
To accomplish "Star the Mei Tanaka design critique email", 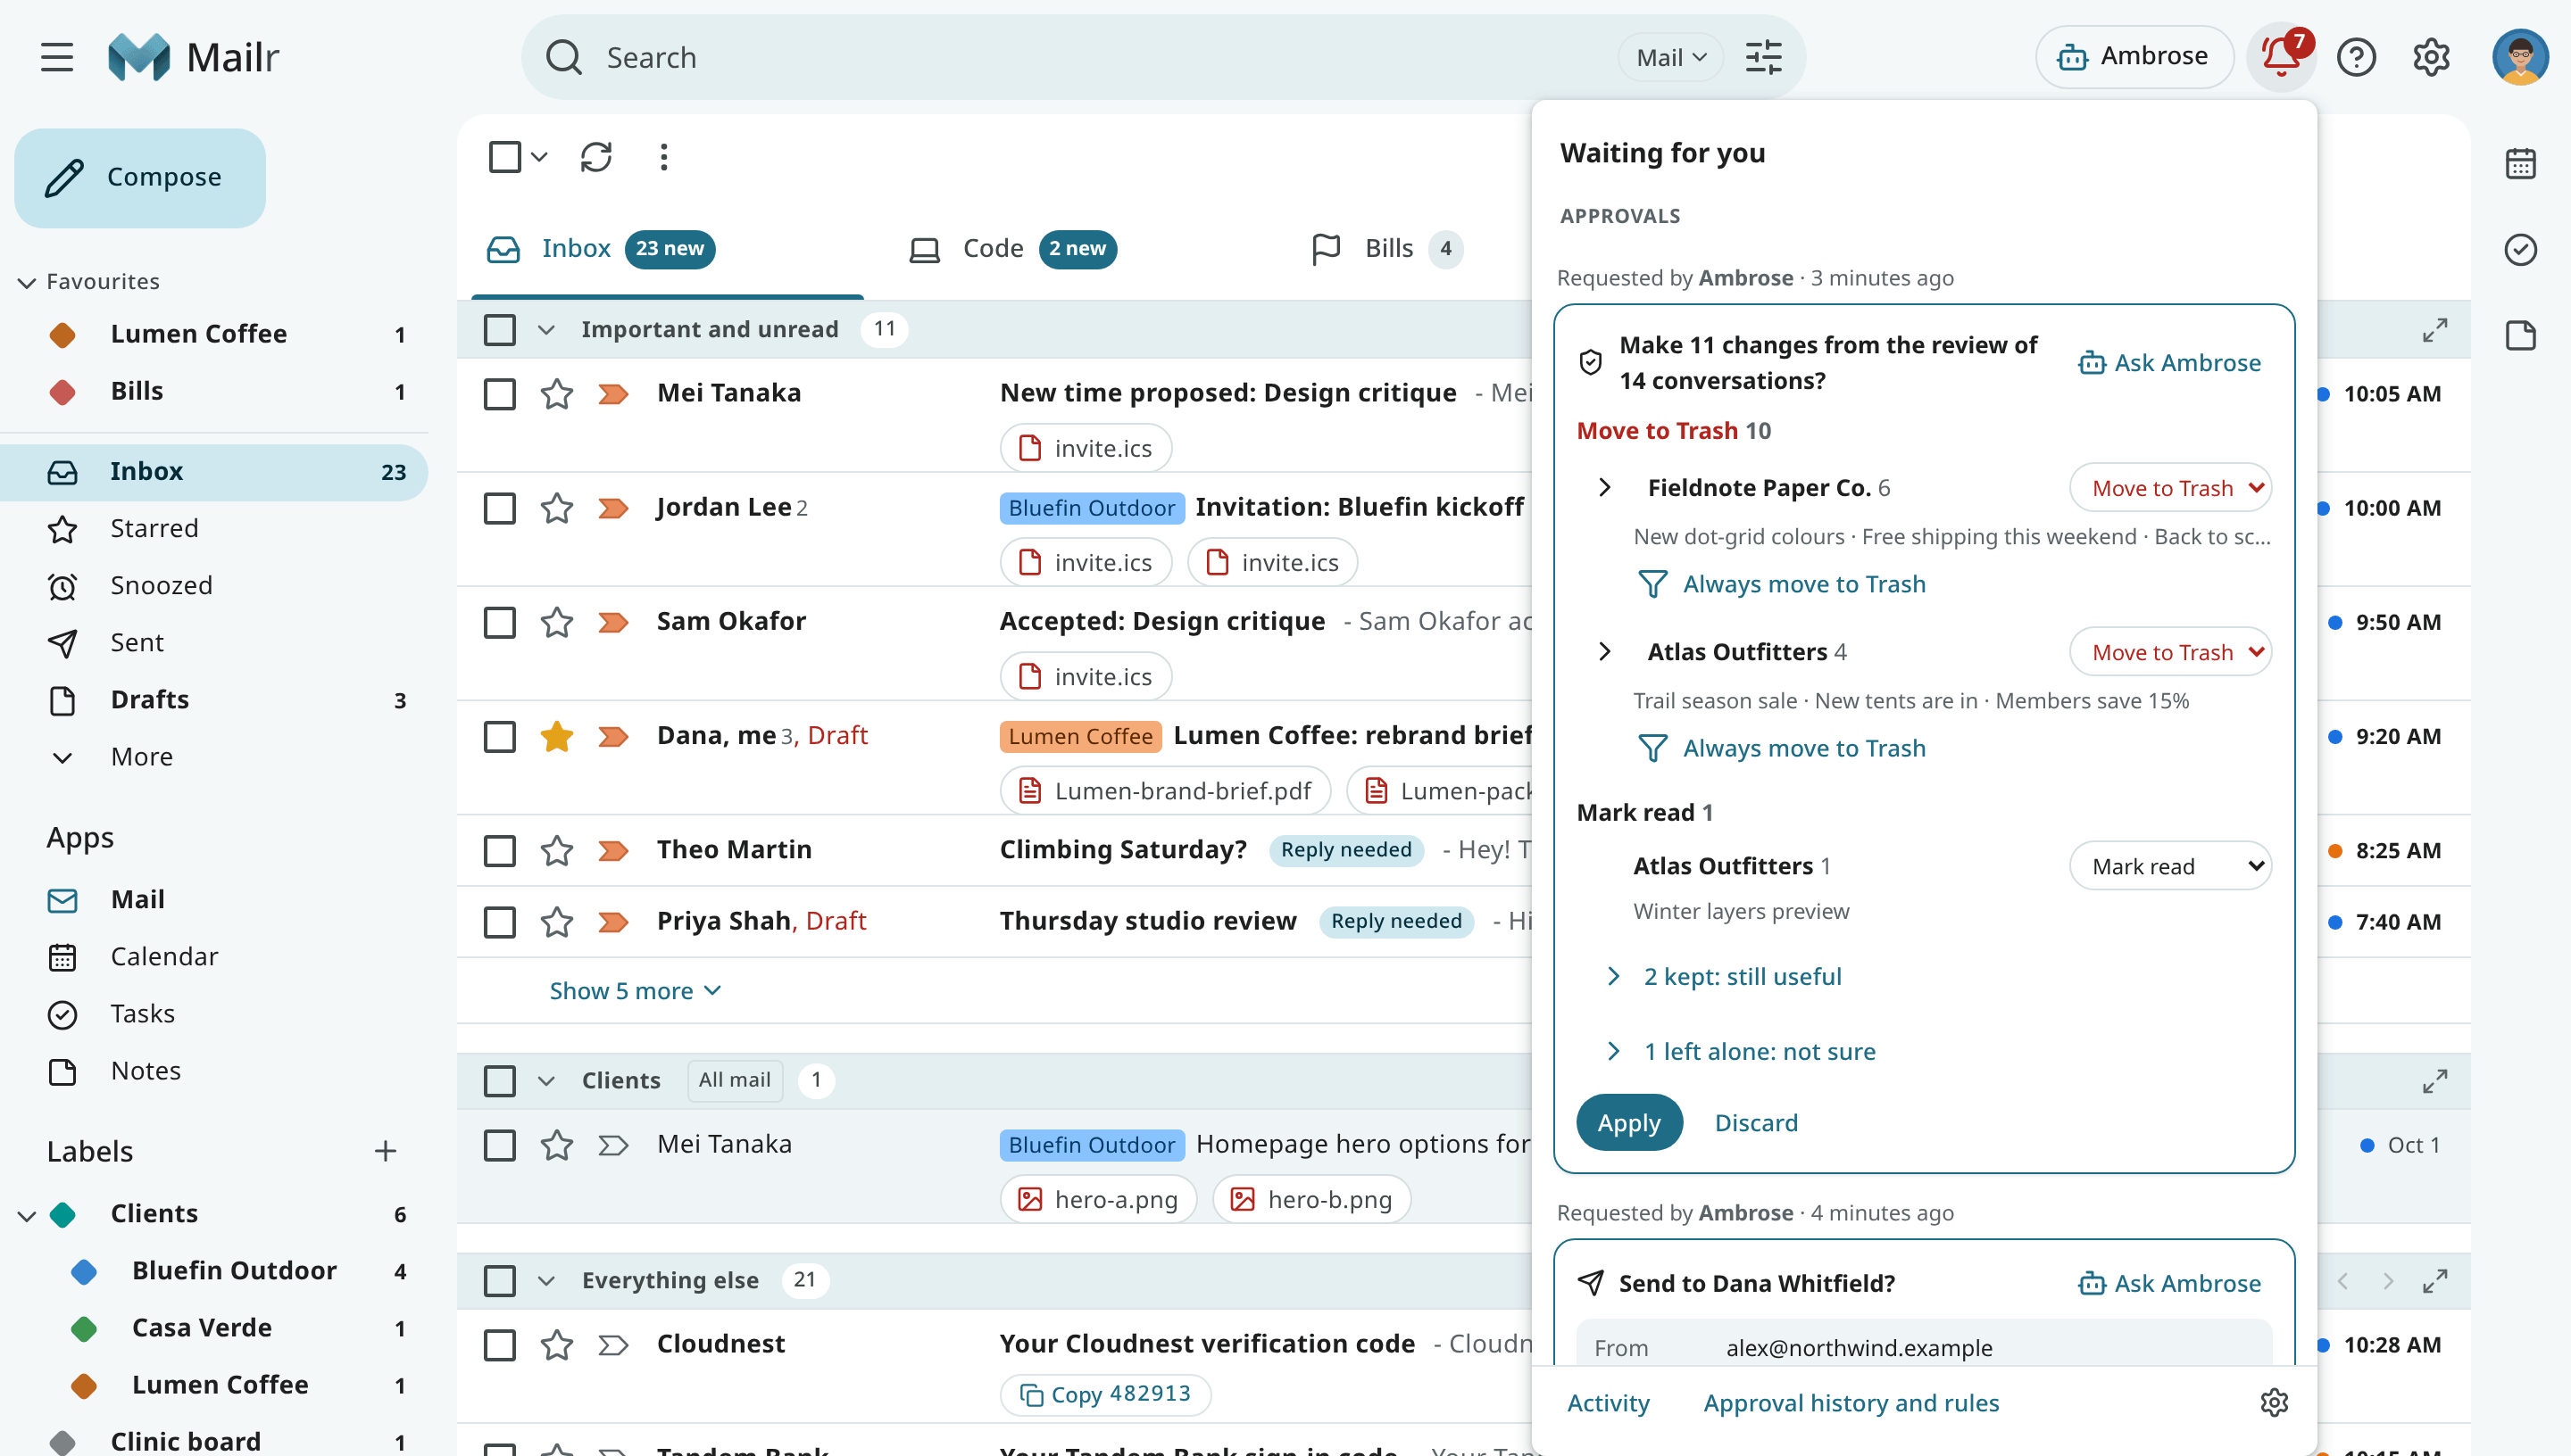I will 557,393.
